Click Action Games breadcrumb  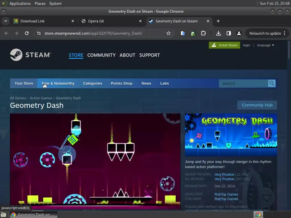[x=41, y=98]
